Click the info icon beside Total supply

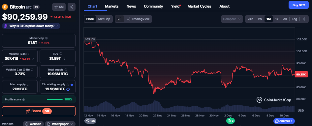tap(66, 70)
